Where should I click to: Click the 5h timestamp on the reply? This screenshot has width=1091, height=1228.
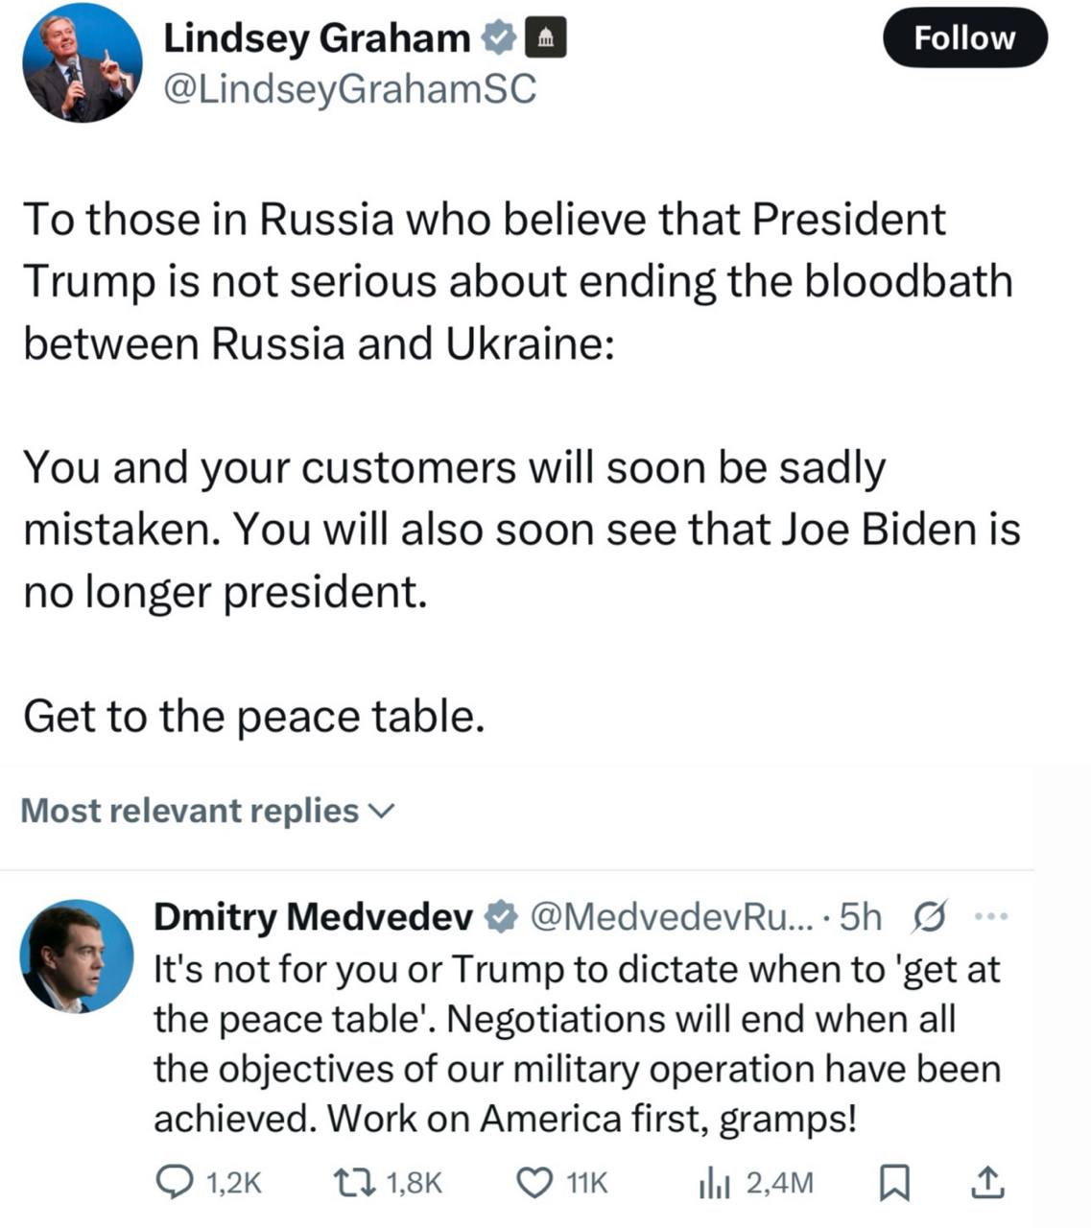[860, 918]
